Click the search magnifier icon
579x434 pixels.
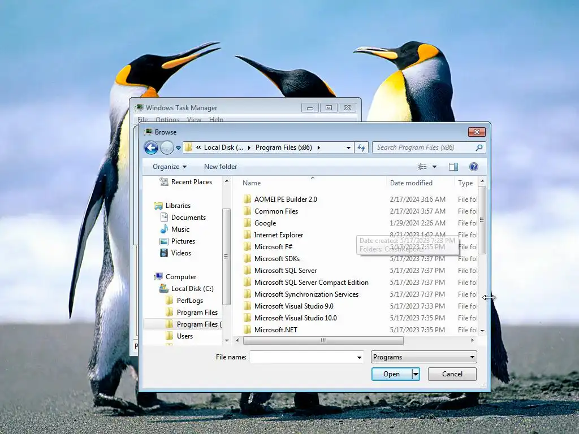479,147
